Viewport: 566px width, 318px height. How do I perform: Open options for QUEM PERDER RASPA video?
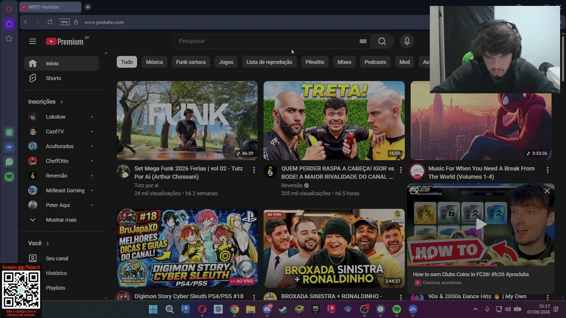tap(401, 170)
